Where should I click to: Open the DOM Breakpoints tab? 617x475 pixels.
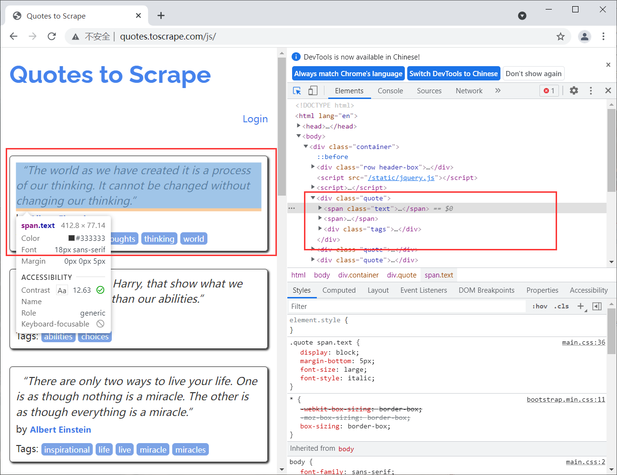[x=487, y=290]
